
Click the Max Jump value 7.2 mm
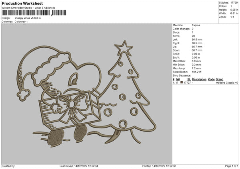click(196, 69)
